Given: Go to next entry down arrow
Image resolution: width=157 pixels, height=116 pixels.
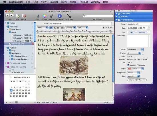Looking at the screenshot, I should click(12, 16).
